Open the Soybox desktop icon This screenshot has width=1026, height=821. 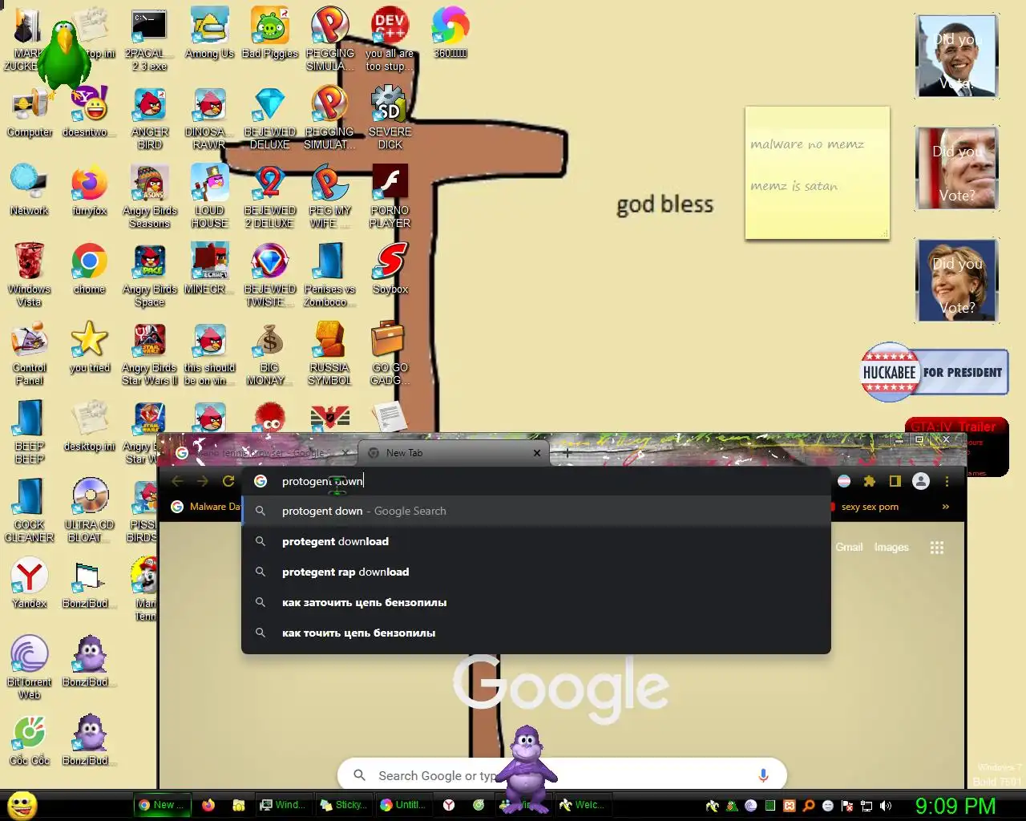tap(390, 269)
